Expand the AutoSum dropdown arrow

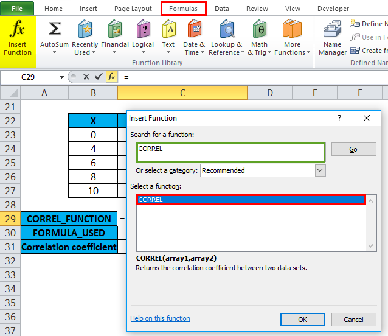pyautogui.click(x=55, y=52)
